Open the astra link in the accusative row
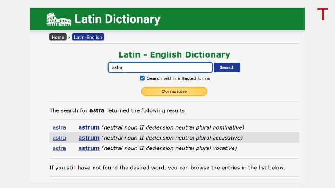335x188 pixels. coord(59,138)
